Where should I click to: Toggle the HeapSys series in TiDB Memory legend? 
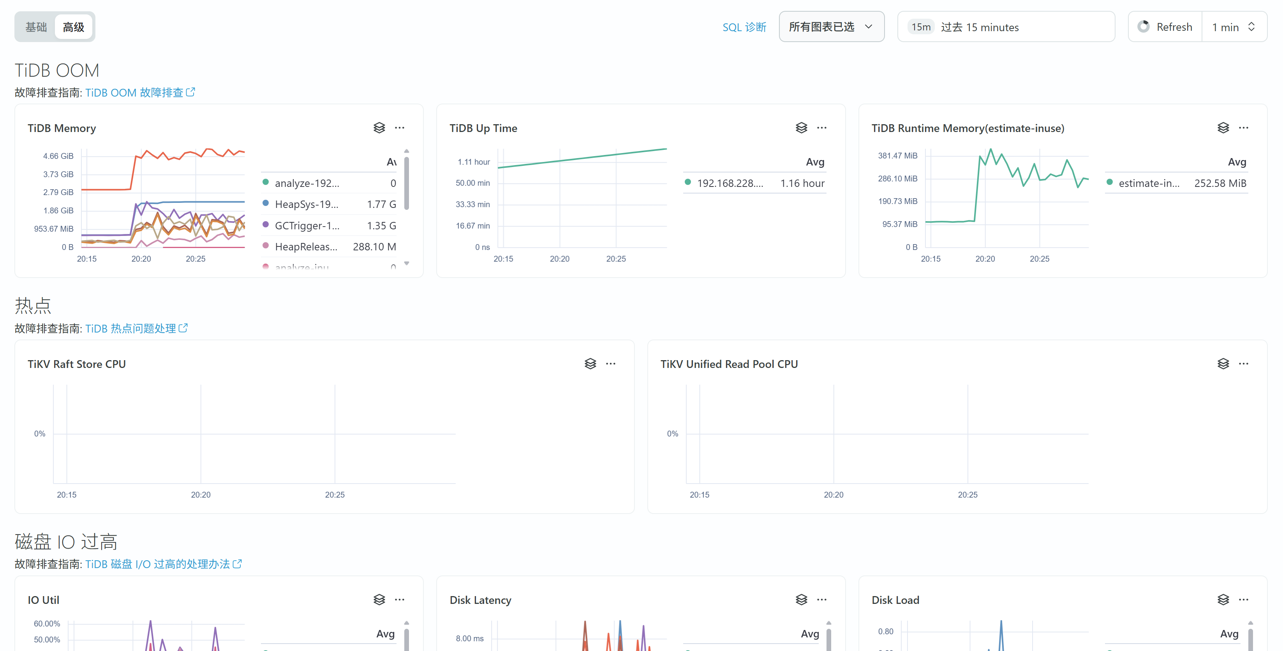306,204
